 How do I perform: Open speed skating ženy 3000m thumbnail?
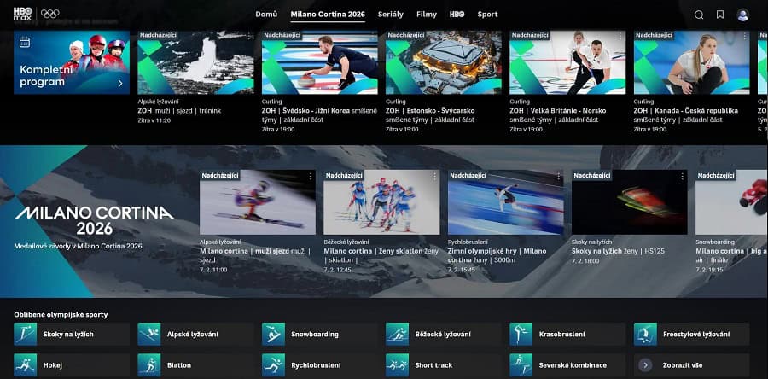coord(505,202)
